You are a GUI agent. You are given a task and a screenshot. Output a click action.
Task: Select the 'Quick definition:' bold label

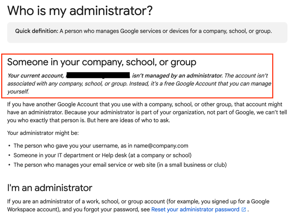(37, 31)
